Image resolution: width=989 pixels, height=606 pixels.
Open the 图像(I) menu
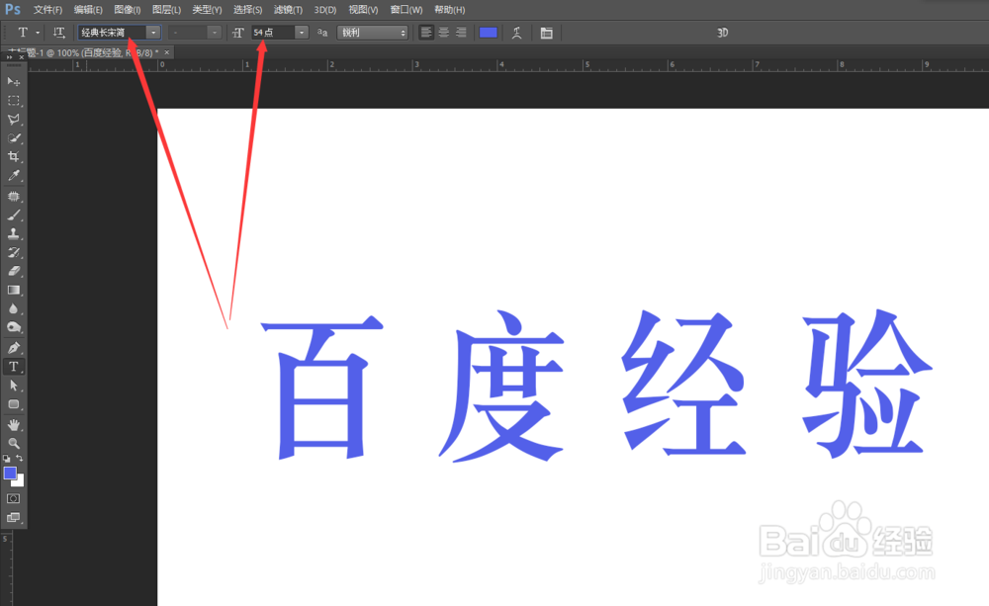128,10
